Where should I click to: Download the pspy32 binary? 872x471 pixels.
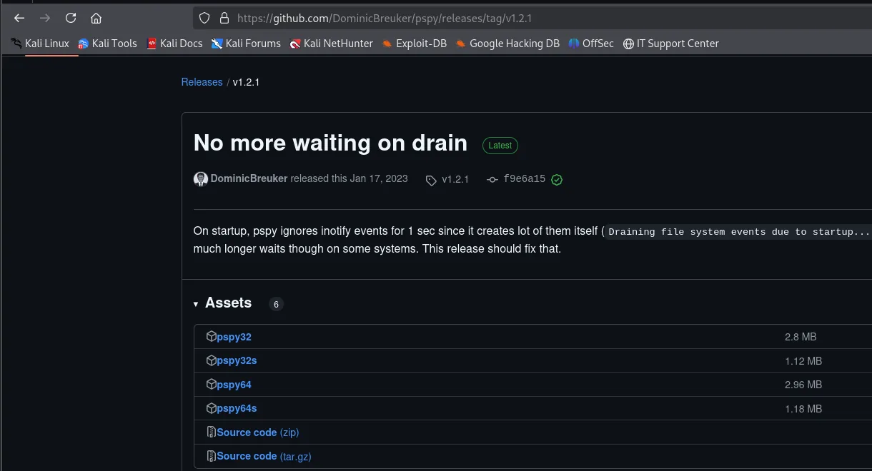[x=234, y=337]
